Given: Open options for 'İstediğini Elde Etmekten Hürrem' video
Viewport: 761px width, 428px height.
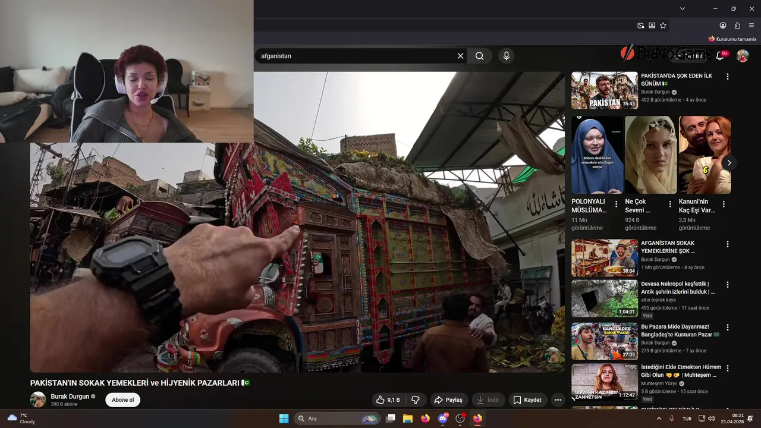Looking at the screenshot, I should 727,368.
